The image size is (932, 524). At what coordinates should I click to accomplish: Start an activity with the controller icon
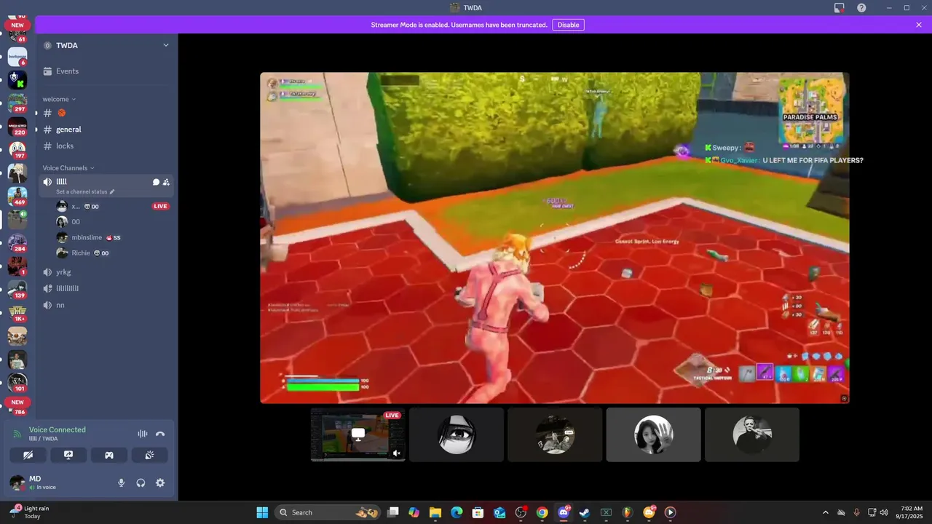pos(109,455)
